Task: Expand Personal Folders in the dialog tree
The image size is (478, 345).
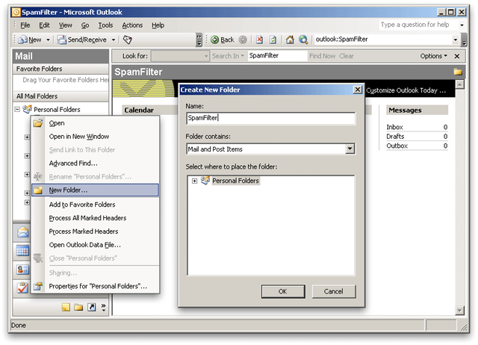Action: [x=194, y=181]
